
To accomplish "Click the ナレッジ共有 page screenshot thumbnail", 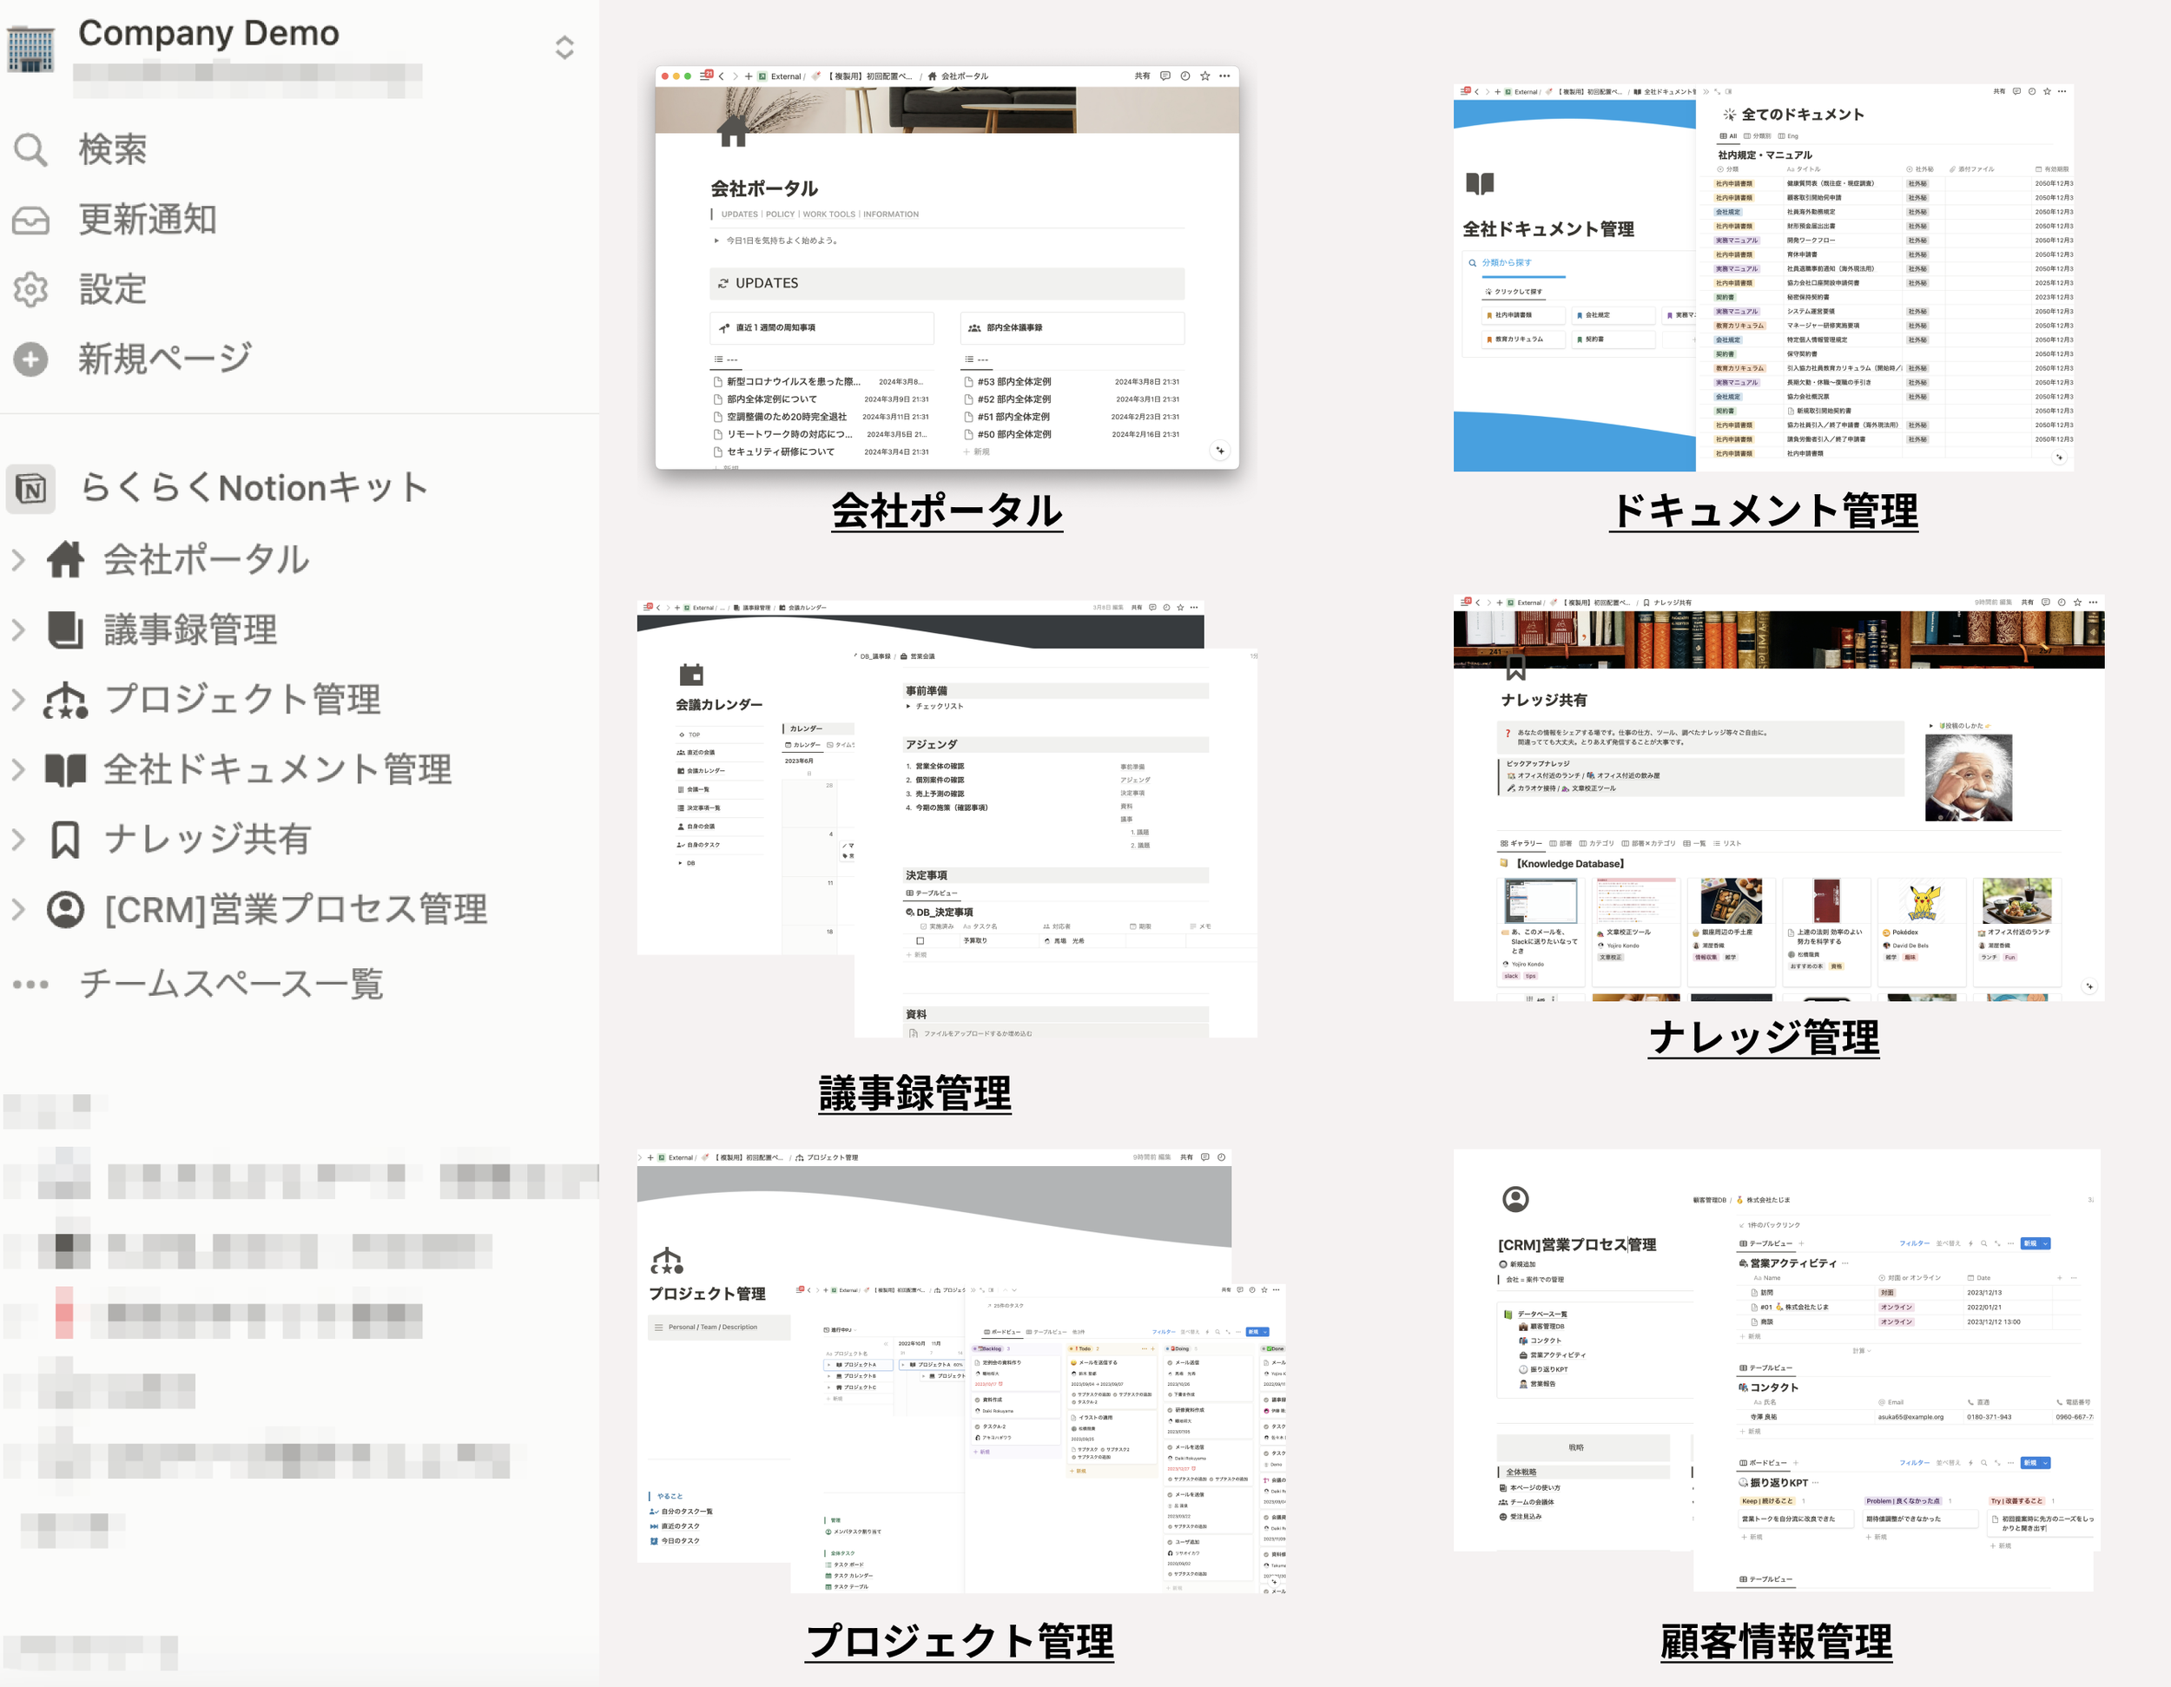I will [1778, 797].
